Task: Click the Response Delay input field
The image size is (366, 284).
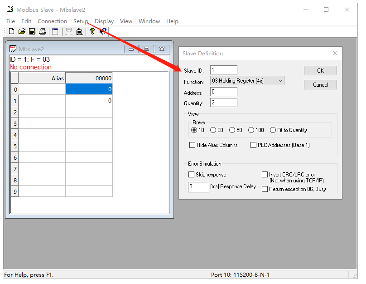Action: (198, 186)
